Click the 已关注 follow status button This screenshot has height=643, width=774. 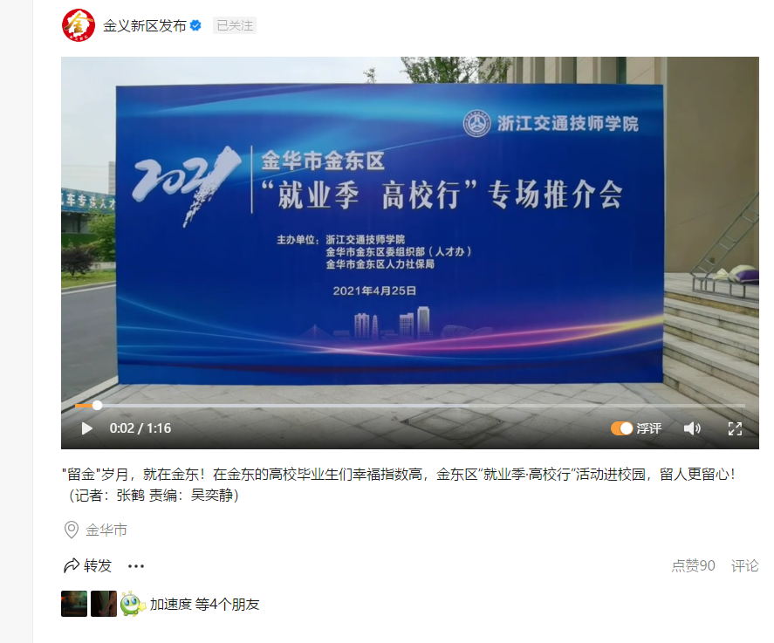pos(235,25)
